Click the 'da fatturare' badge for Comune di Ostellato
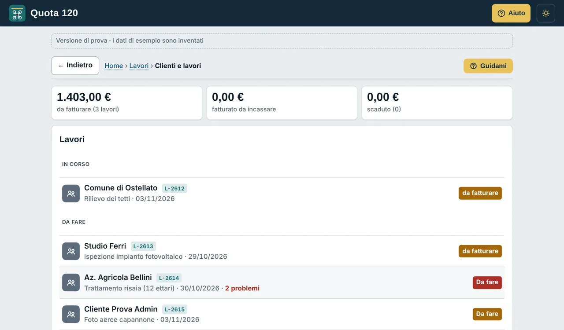 (480, 193)
